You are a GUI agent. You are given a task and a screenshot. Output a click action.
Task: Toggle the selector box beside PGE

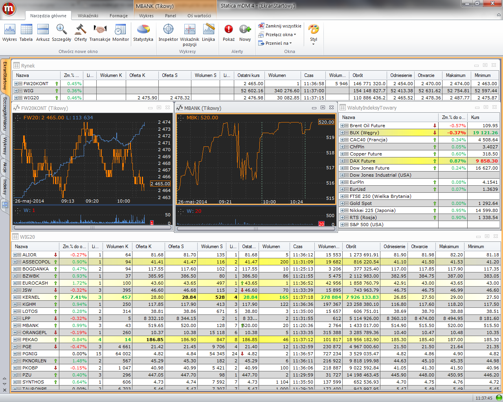click(19, 347)
